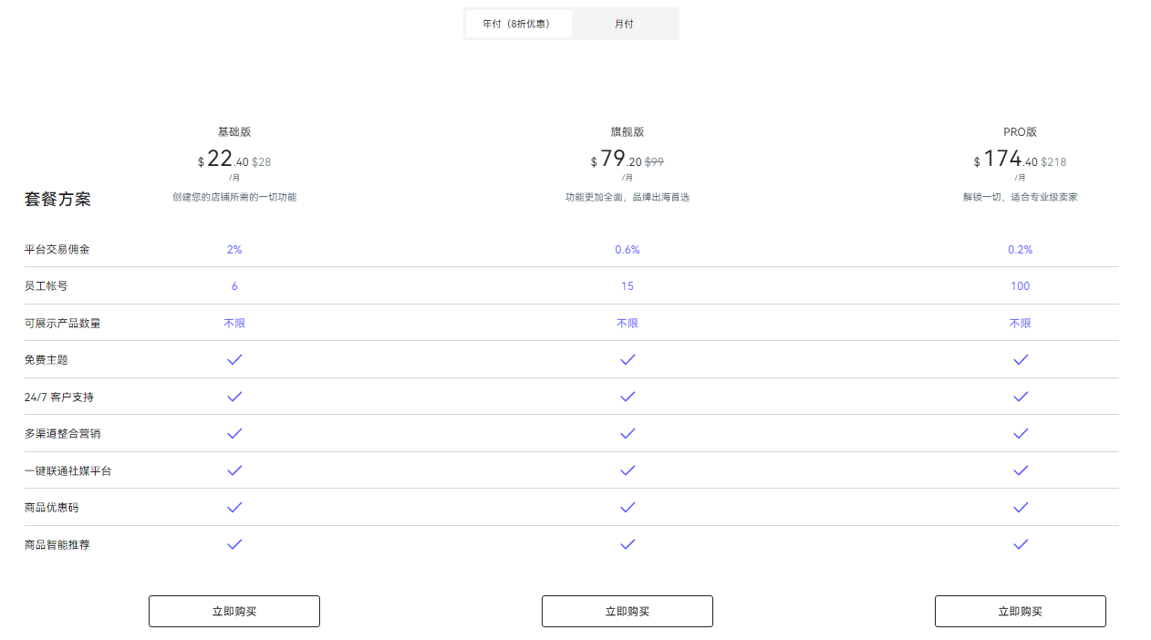Click the 0.6% commission value under 旗舰版
The height and width of the screenshot is (640, 1151).
627,249
